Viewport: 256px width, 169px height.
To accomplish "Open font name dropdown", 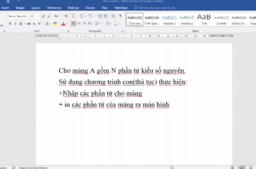I will (x=28, y=16).
